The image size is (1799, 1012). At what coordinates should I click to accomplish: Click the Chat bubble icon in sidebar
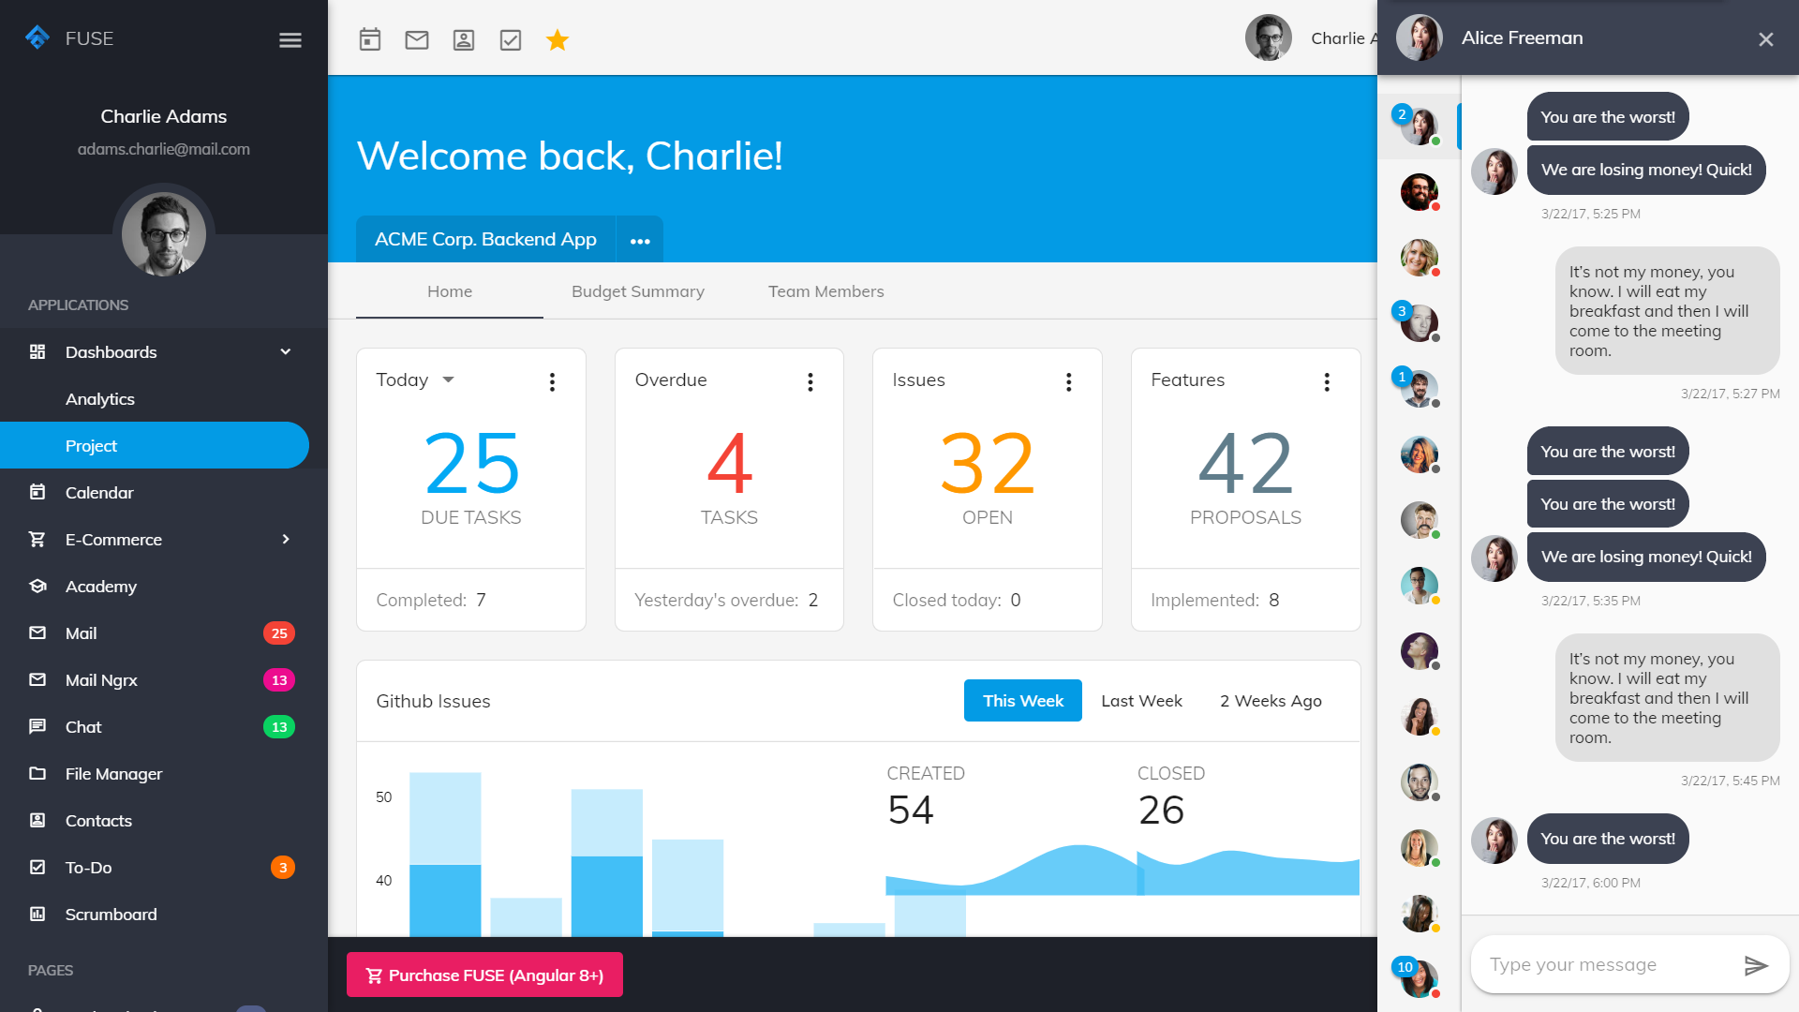[37, 726]
